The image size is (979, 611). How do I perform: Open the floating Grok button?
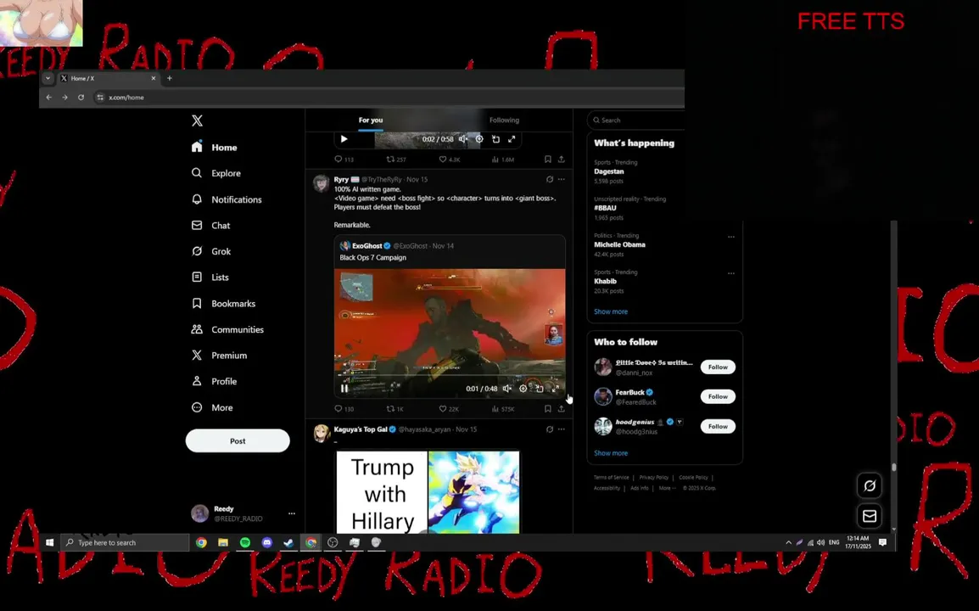point(869,485)
